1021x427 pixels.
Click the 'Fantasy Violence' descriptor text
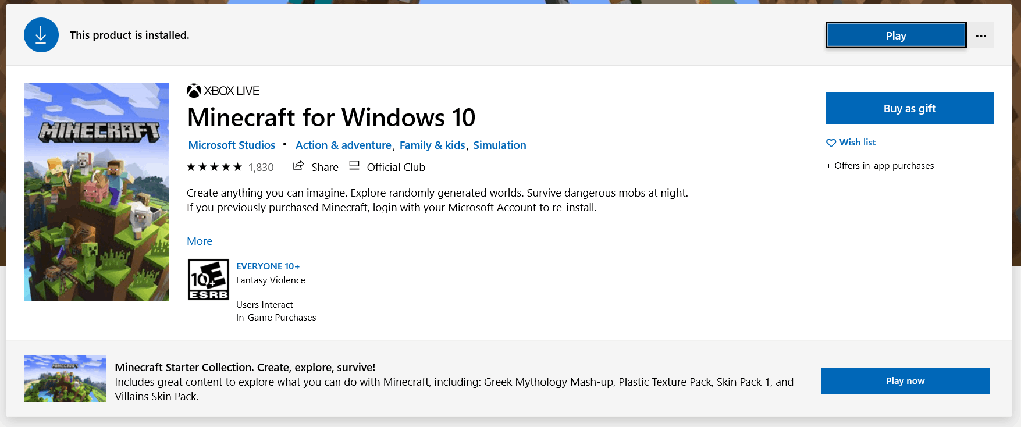point(271,280)
